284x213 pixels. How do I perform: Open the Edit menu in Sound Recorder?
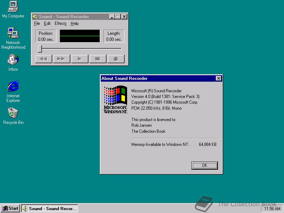pyautogui.click(x=47, y=23)
